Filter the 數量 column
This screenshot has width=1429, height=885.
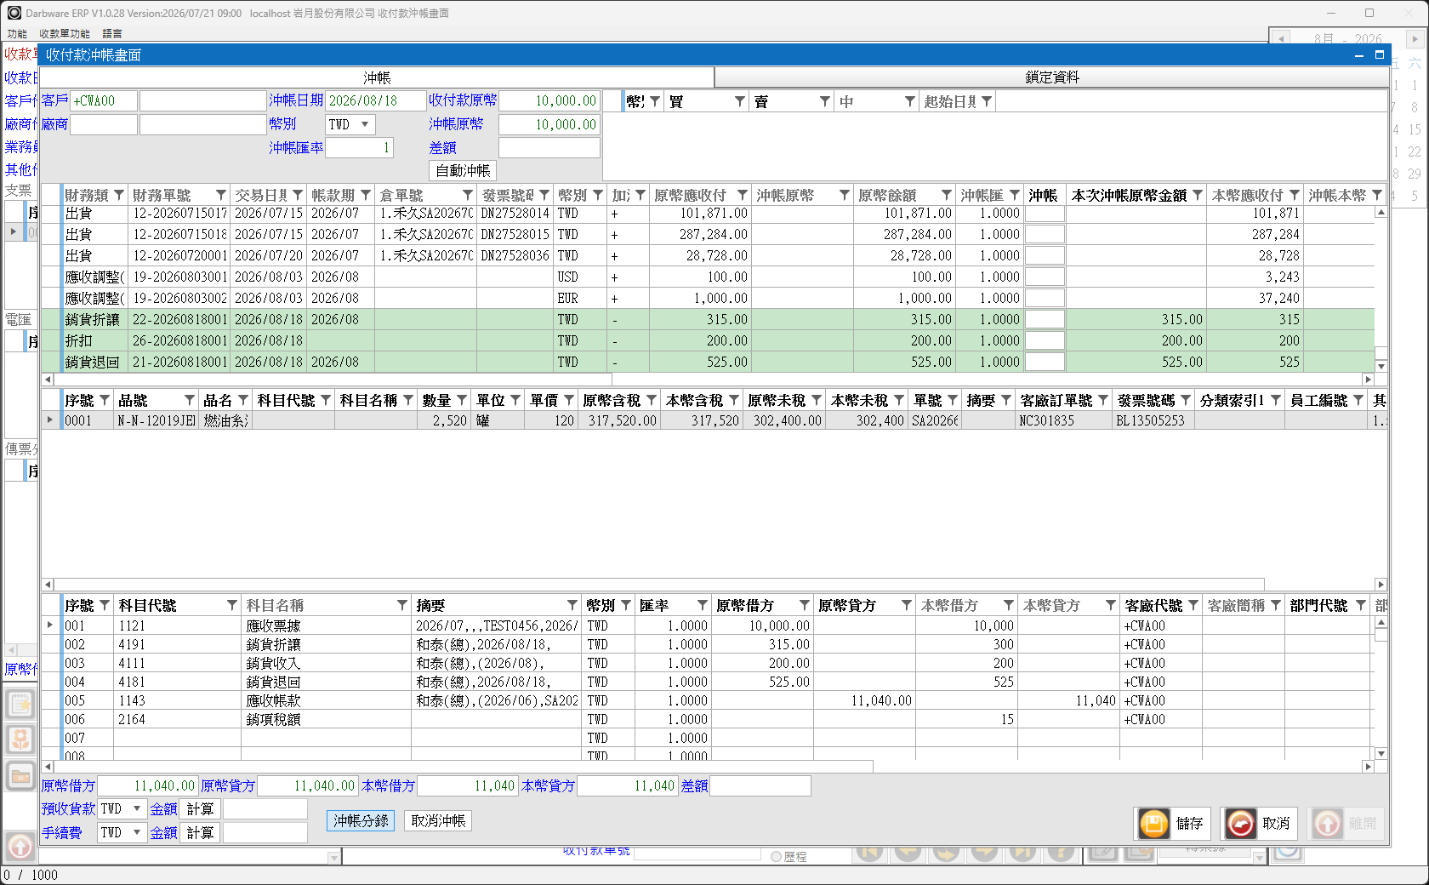(462, 400)
